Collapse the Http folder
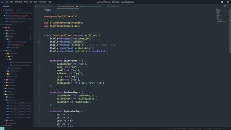This screenshot has height=130, width=231. tap(17, 51)
